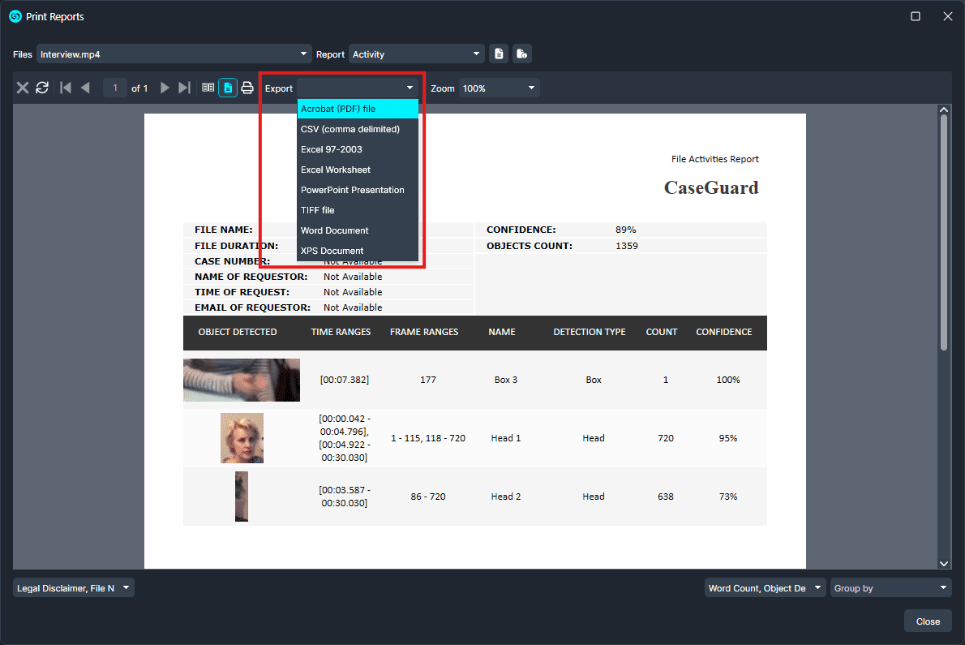The image size is (965, 645).
Task: Expand the Report type dropdown
Action: point(416,54)
